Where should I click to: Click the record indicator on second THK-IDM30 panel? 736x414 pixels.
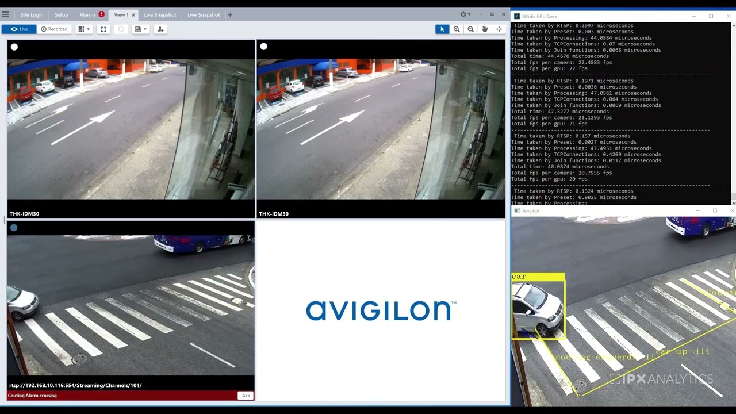[263, 47]
